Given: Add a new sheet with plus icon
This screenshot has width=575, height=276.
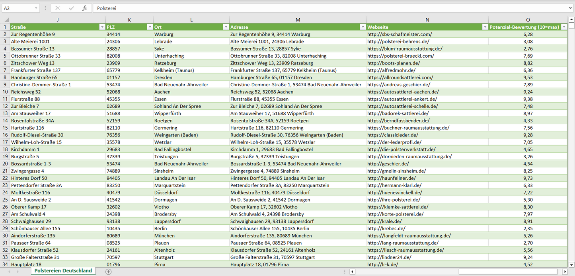Looking at the screenshot, I should (x=108, y=272).
